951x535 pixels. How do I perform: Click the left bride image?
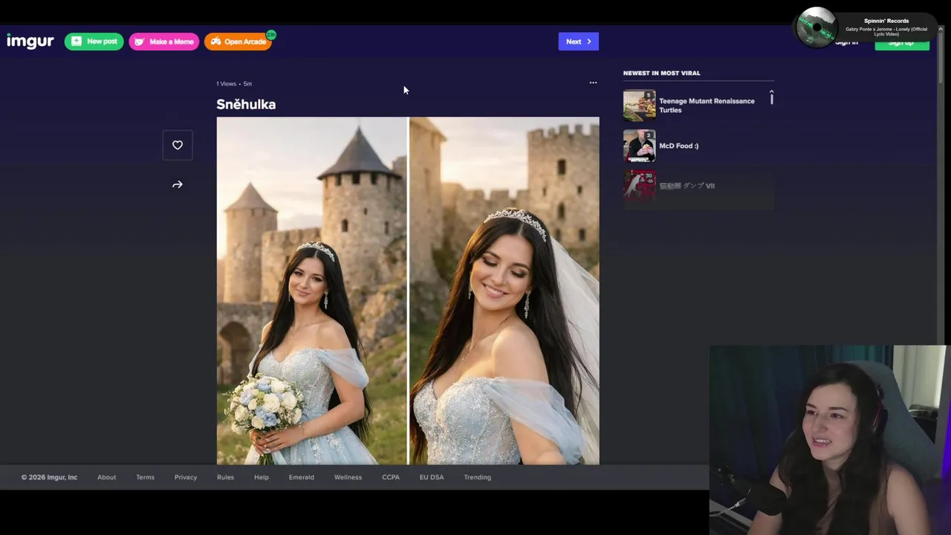(x=312, y=291)
